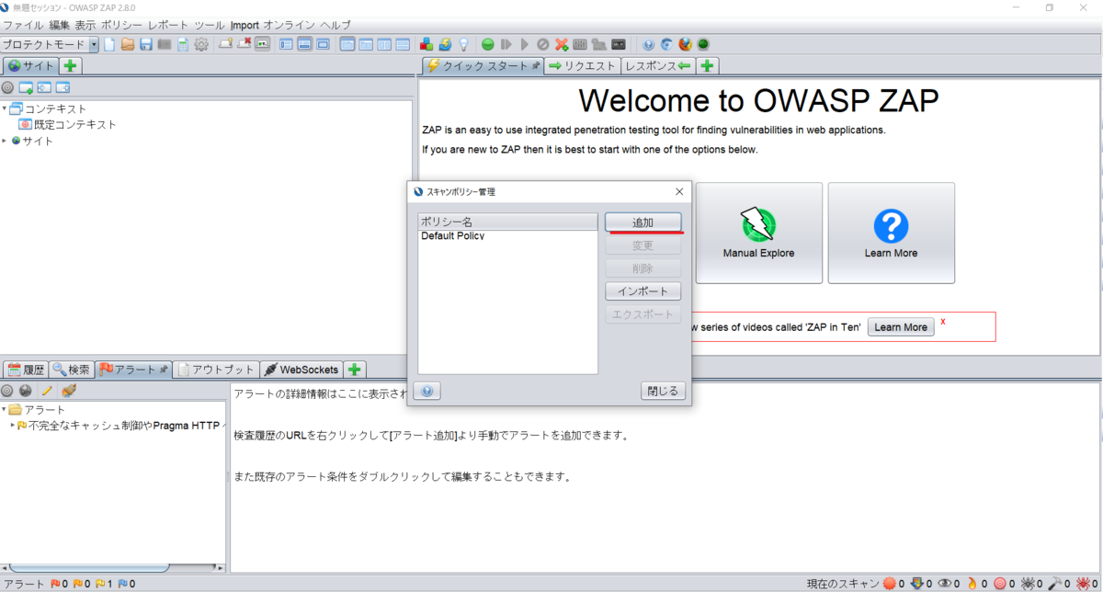This screenshot has width=1103, height=592.
Task: Click the import context icon in Sites panel
Action: coord(44,87)
